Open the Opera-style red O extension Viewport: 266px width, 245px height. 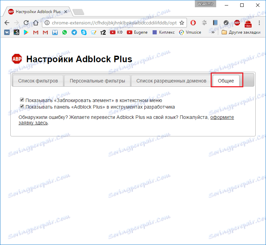coord(193,23)
